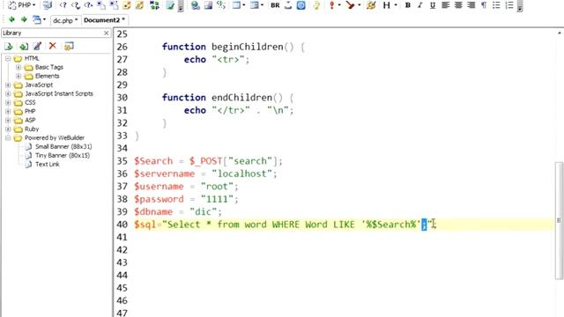Align text left
The image size is (564, 317).
pyautogui.click(x=445, y=5)
